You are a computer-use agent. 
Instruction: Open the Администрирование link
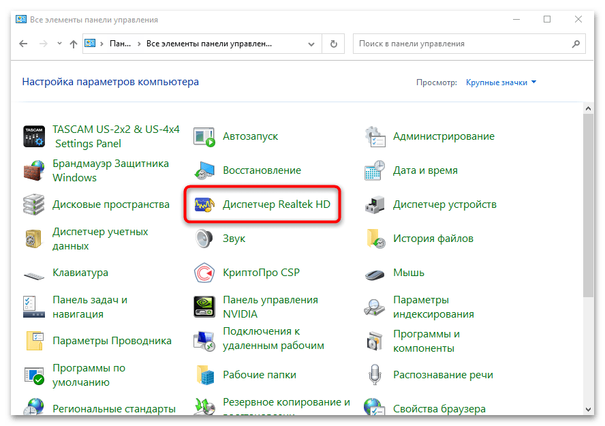pyautogui.click(x=444, y=136)
